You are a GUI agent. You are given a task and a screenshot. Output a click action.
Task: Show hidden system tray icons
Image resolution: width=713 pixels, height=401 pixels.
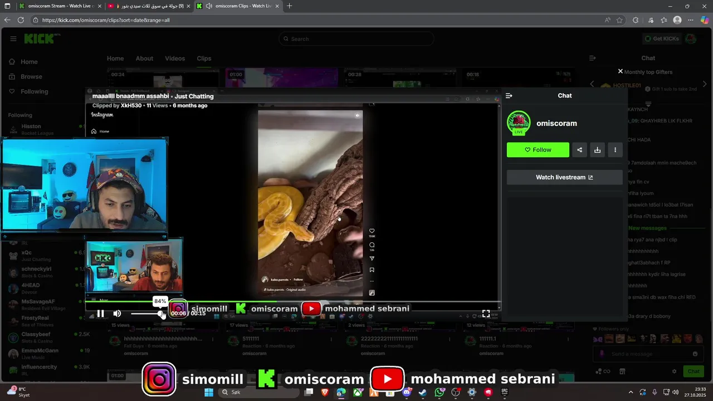(631, 392)
